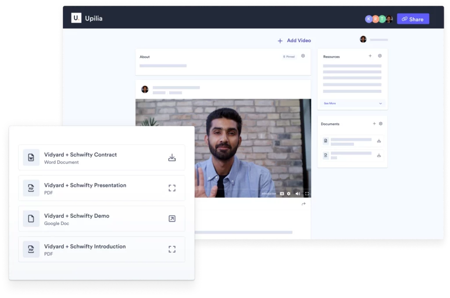Download the first document in Documents panel
The width and height of the screenshot is (450, 298).
point(379,141)
